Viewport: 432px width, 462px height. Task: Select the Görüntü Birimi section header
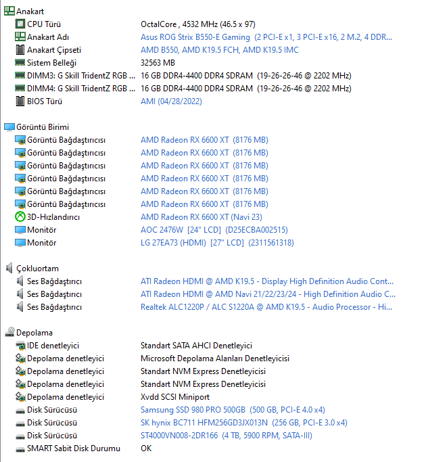(43, 127)
